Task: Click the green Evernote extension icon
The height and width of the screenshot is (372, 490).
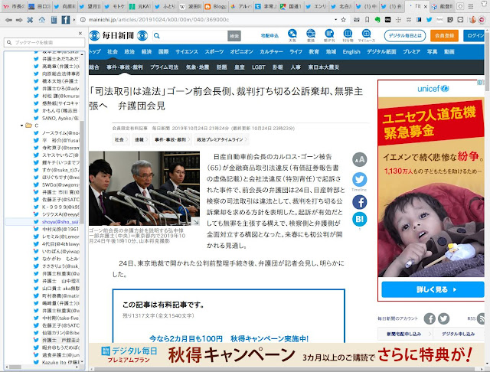Action: coord(377,20)
